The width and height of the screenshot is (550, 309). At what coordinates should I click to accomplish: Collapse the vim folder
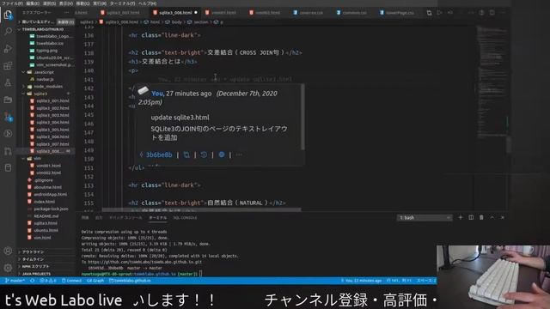click(37, 158)
